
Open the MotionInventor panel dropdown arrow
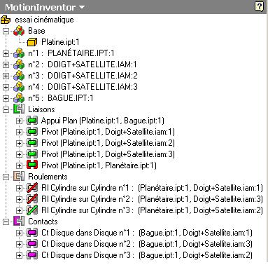click(82, 7)
